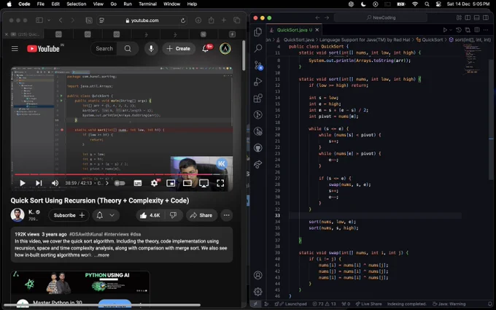Select the QuickSort.java editor tab

coord(295,30)
